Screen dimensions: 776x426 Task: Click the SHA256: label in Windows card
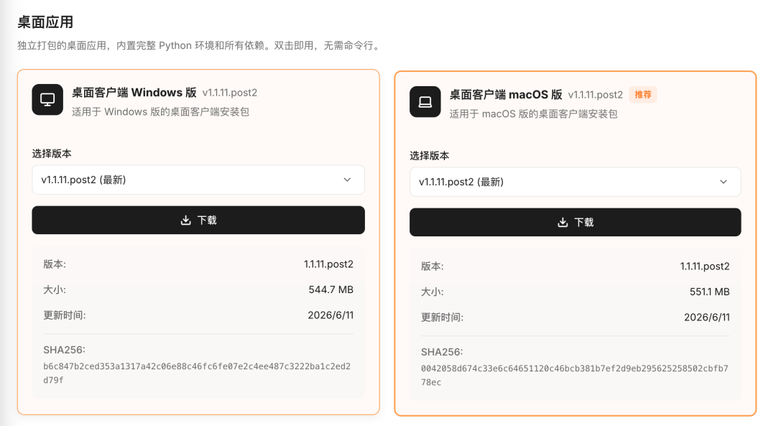click(x=65, y=350)
